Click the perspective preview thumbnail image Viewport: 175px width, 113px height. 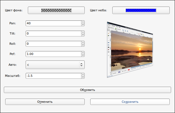[130, 50]
